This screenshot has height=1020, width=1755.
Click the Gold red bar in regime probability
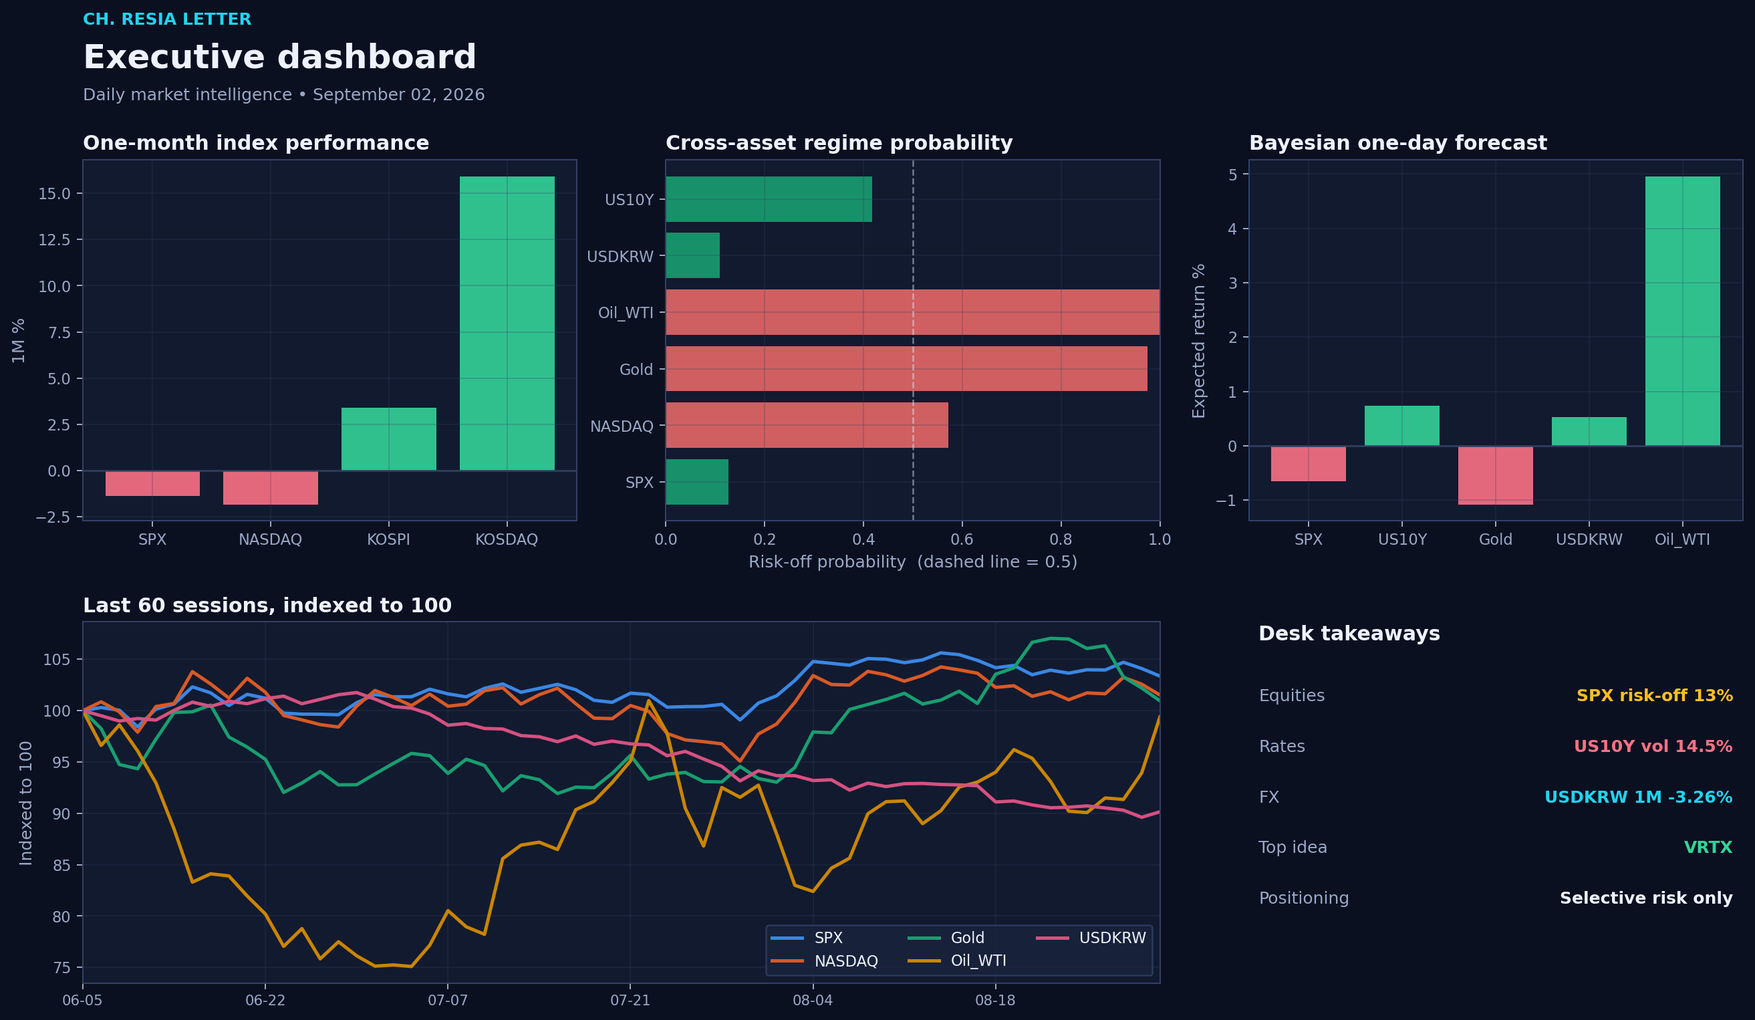[906, 368]
